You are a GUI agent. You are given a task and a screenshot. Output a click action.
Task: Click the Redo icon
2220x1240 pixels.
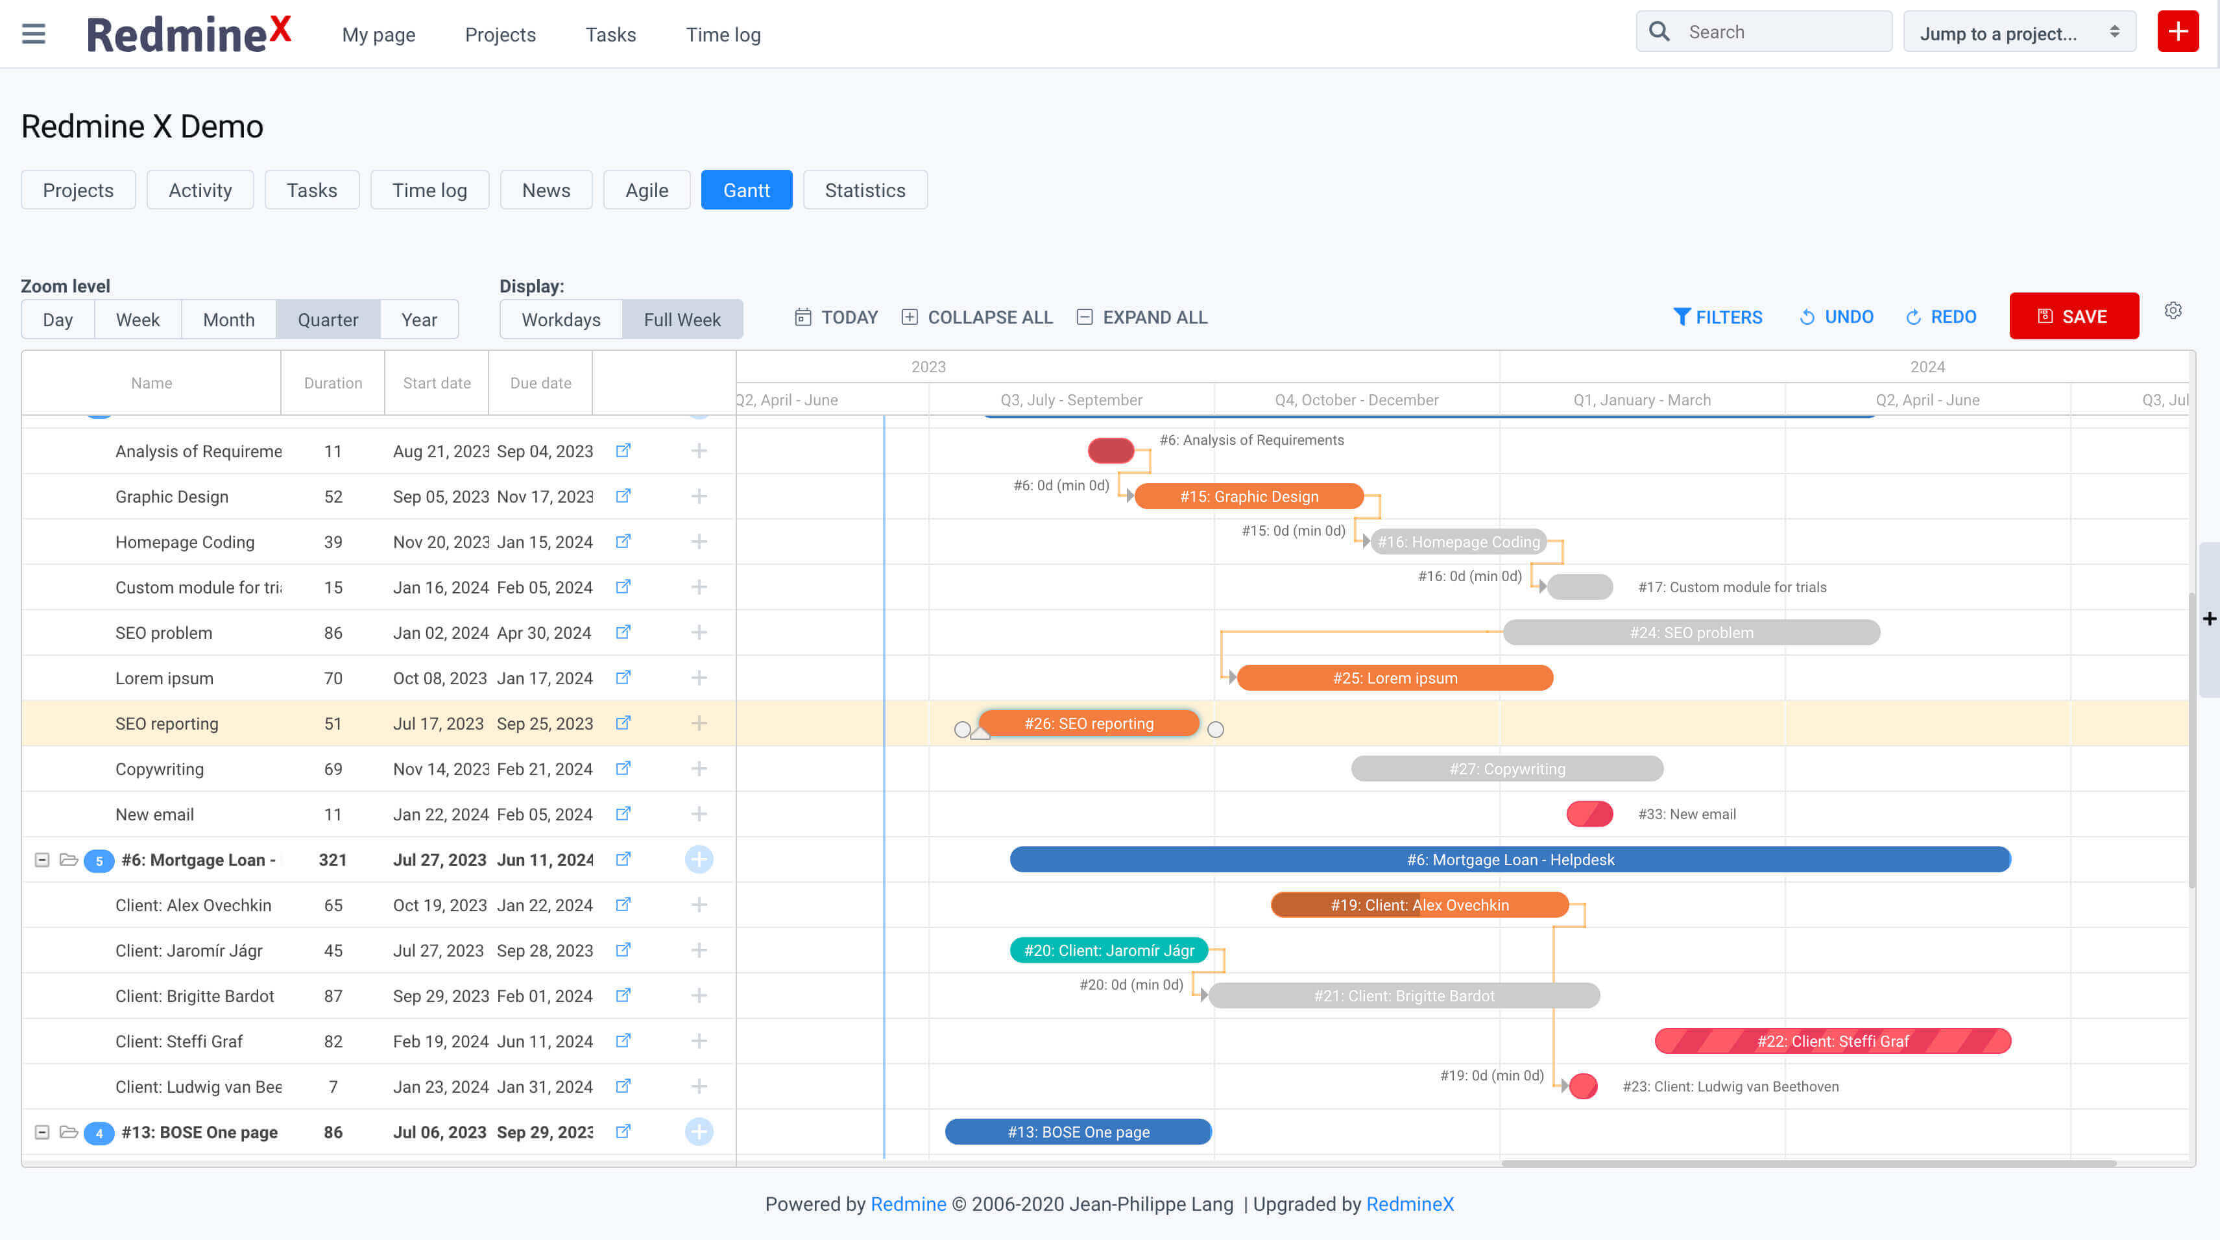(1912, 316)
